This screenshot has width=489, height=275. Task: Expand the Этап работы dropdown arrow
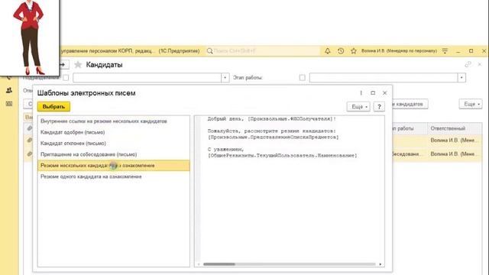point(461,78)
